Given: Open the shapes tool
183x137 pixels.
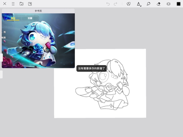Looking at the screenshot, I should click(x=128, y=4).
